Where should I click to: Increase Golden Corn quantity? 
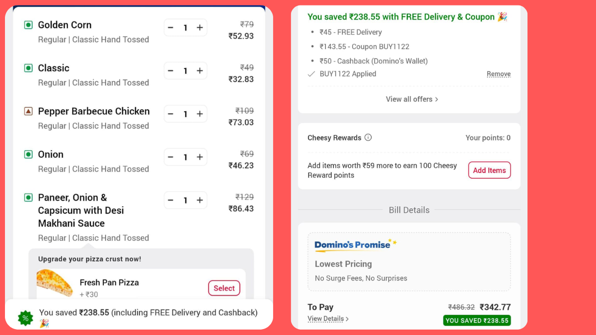click(199, 27)
